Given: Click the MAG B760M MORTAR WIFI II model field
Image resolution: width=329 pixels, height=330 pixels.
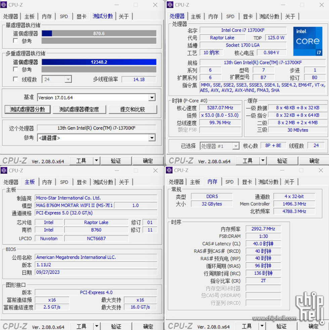Looking at the screenshot, I should point(75,205).
